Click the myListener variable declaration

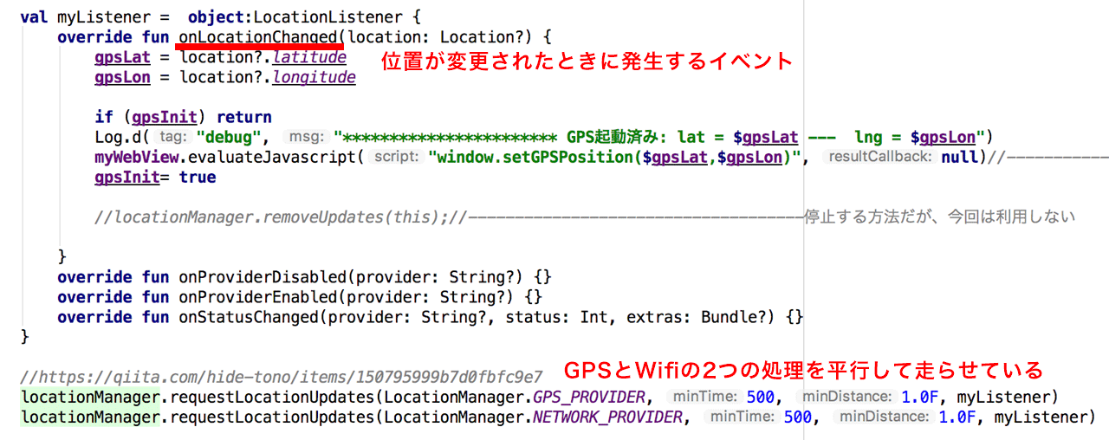94,16
